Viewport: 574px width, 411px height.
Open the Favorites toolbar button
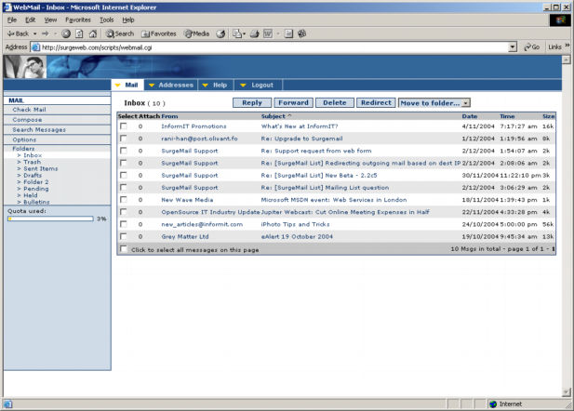pos(158,33)
